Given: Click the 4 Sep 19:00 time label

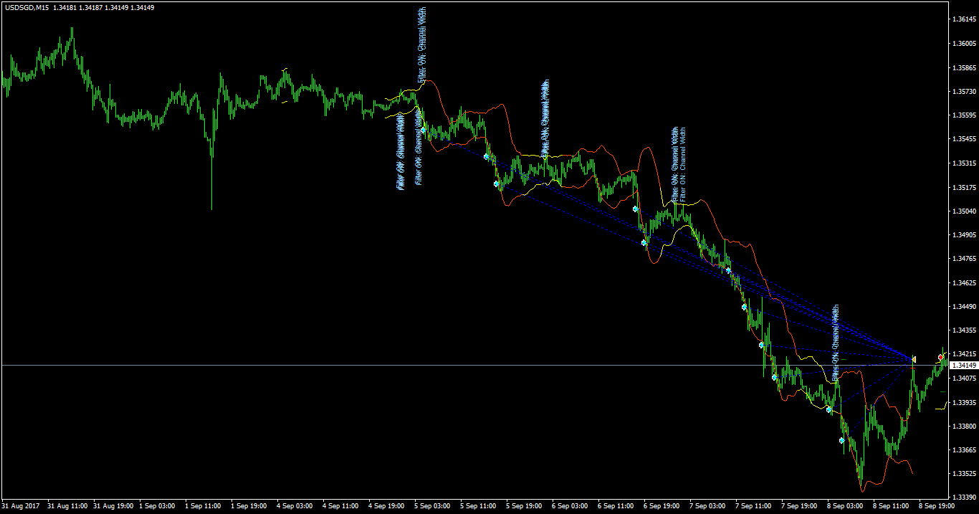Looking at the screenshot, I should [x=386, y=506].
